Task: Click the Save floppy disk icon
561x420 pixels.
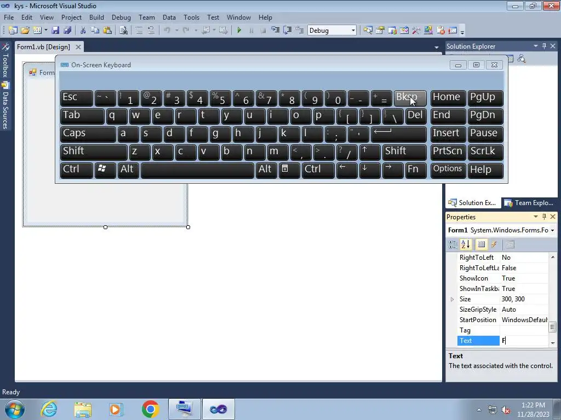Action: [55, 31]
